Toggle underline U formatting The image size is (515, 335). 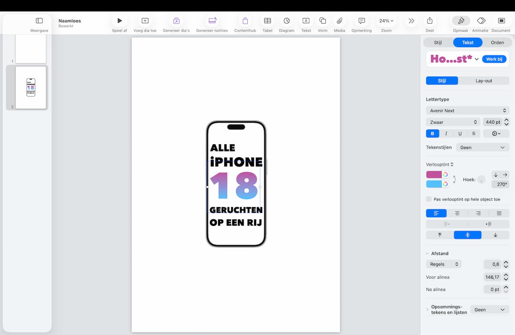pyautogui.click(x=460, y=134)
